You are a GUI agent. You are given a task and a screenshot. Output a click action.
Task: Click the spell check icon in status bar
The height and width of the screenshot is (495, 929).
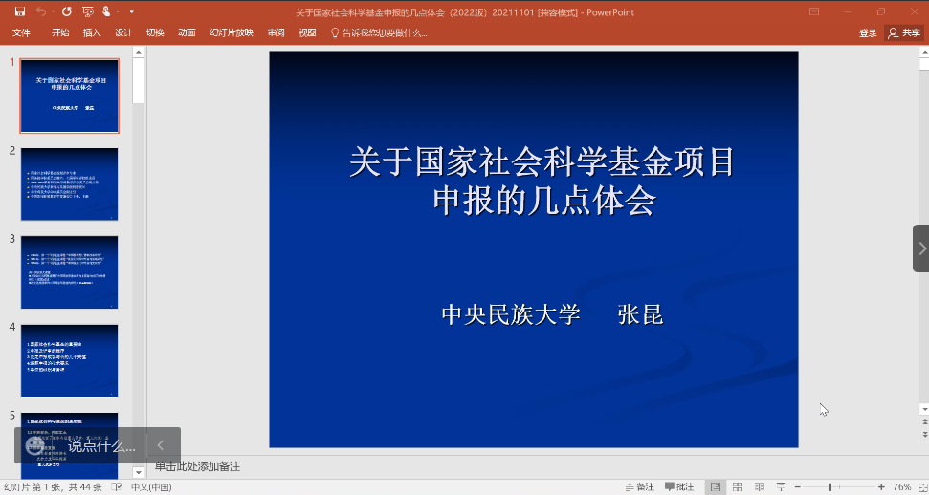click(x=117, y=487)
